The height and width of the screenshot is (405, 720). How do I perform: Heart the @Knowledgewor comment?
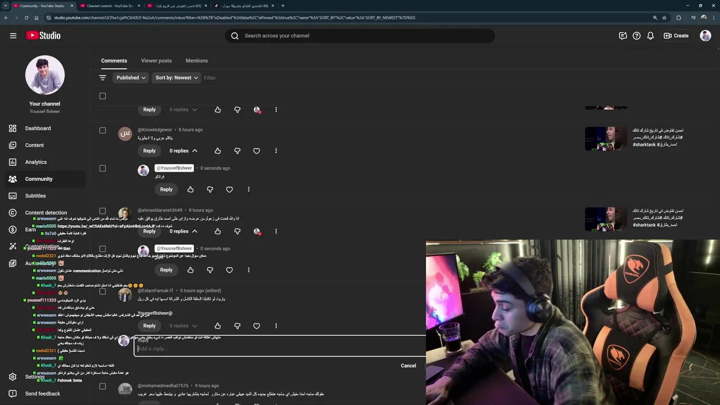click(x=256, y=151)
